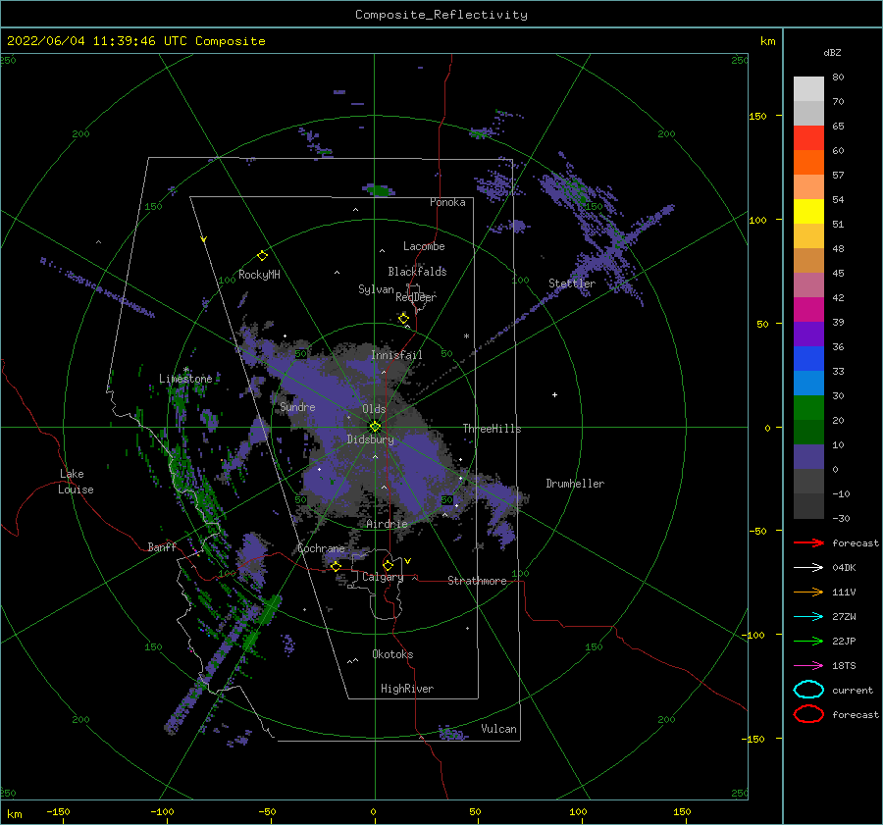Click the km unit label at top right
This screenshot has height=825, width=883.
[767, 41]
